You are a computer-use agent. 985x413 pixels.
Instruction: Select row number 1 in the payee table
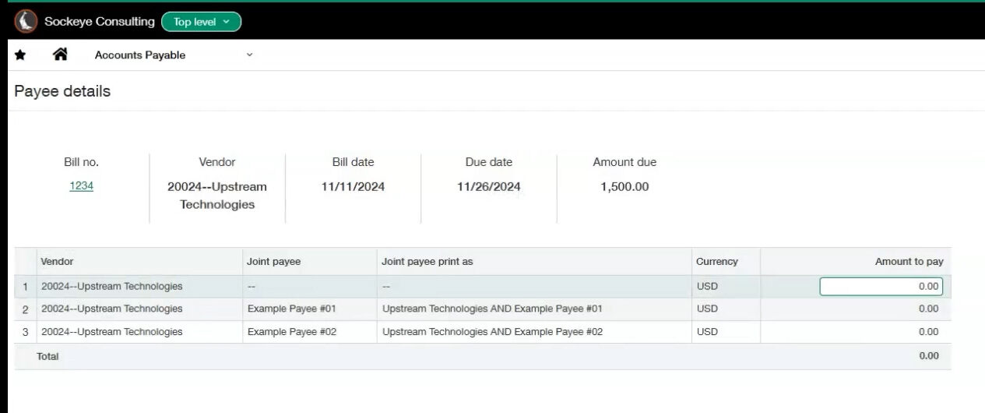point(25,287)
